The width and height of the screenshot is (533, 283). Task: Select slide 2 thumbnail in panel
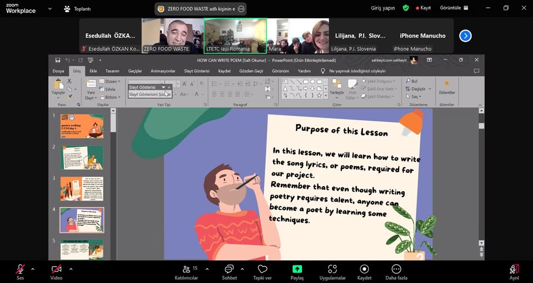(x=82, y=157)
